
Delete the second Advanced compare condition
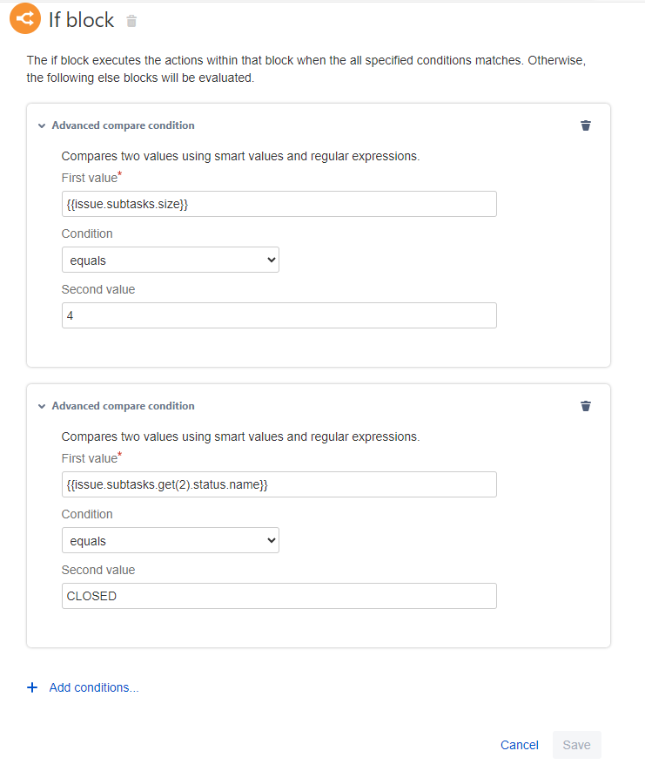(586, 406)
